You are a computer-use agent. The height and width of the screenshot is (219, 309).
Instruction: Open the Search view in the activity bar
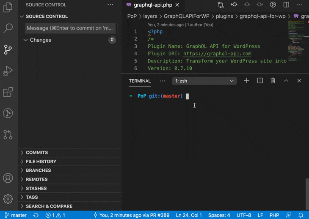pos(8,28)
